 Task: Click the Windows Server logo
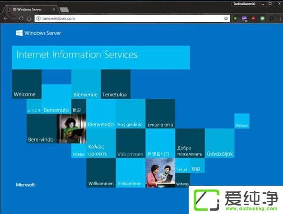pos(38,33)
